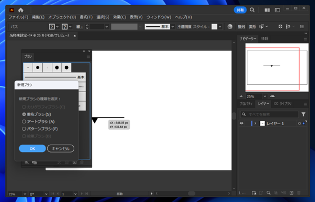315x202 pixels.
Task: Click the 不透明度 opacity link
Action: (184, 27)
